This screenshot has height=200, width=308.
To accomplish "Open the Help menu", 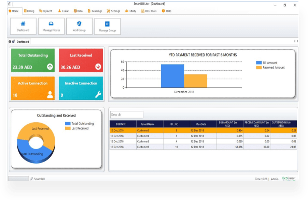I will coord(166,11).
